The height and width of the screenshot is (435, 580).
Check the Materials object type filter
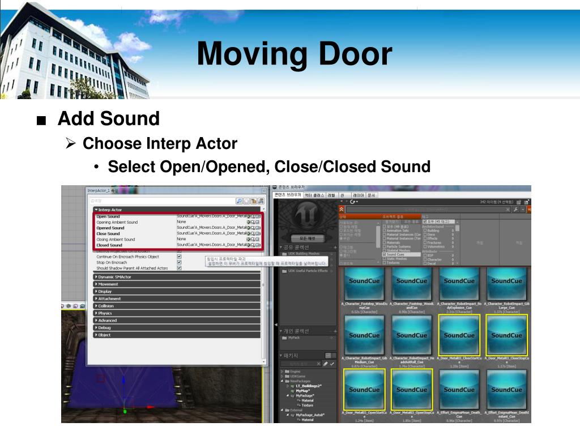point(385,242)
